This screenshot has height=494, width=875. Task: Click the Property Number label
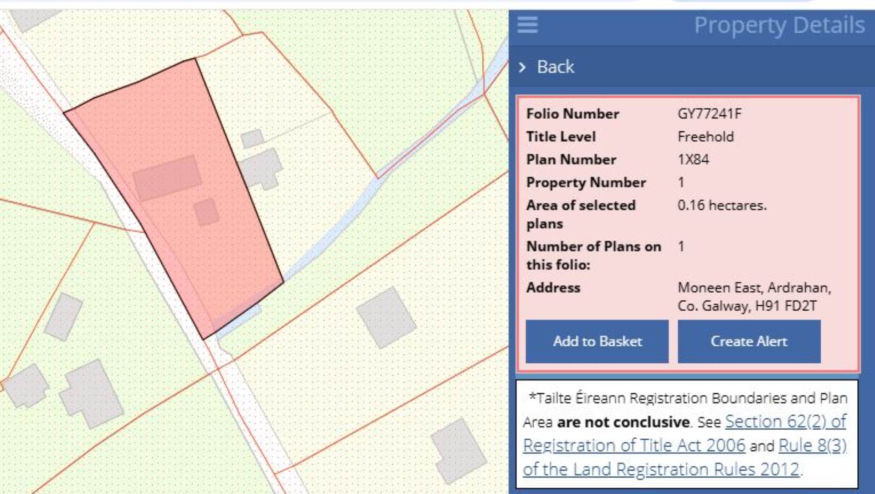(x=586, y=183)
